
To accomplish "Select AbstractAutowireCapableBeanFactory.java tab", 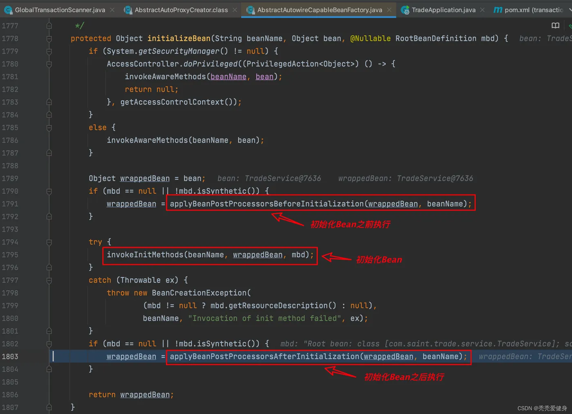I will pyautogui.click(x=320, y=10).
